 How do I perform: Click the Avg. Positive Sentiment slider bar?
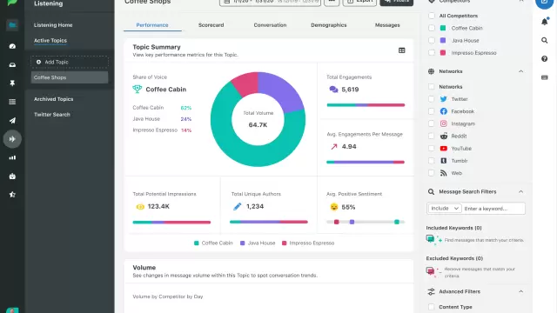point(366,223)
